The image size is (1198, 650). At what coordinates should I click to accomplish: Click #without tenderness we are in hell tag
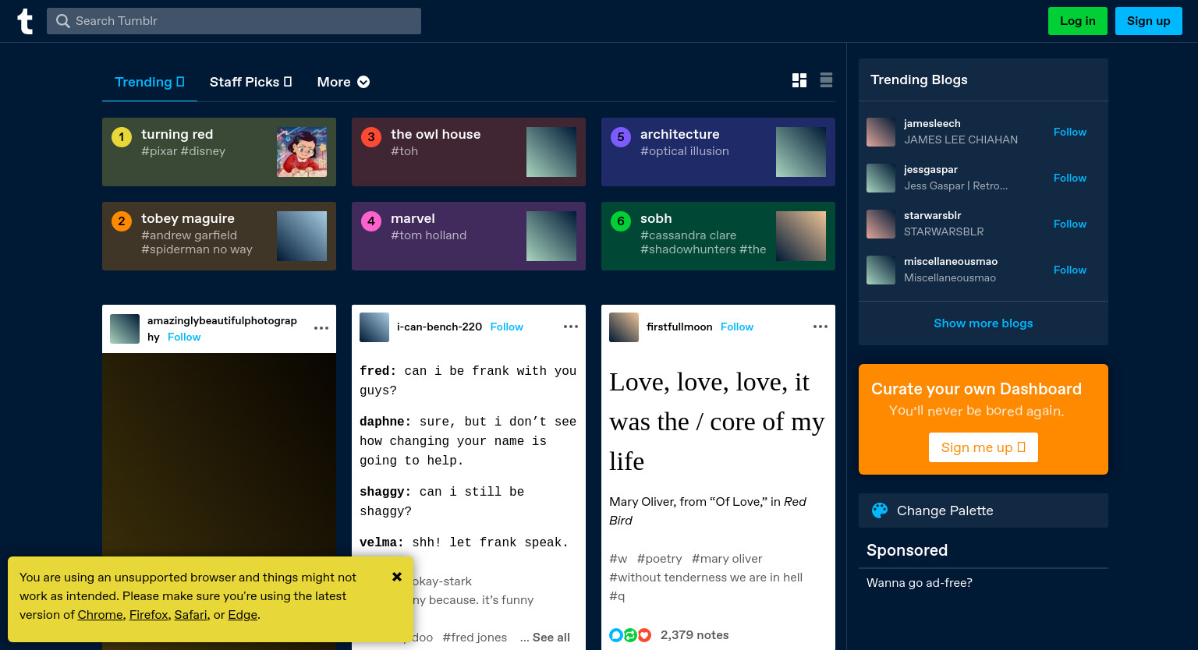pyautogui.click(x=706, y=578)
